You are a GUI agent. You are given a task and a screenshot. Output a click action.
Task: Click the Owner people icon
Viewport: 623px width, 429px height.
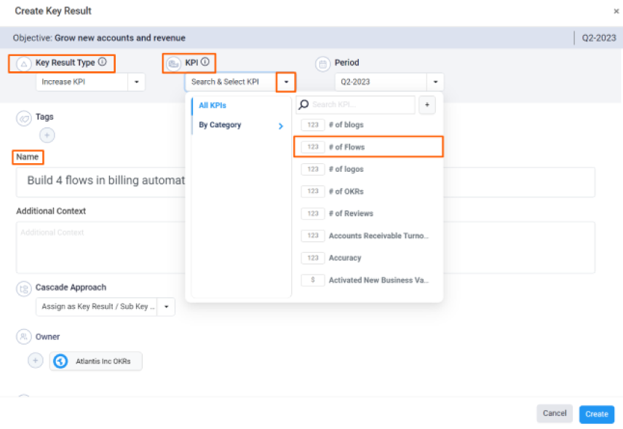23,336
